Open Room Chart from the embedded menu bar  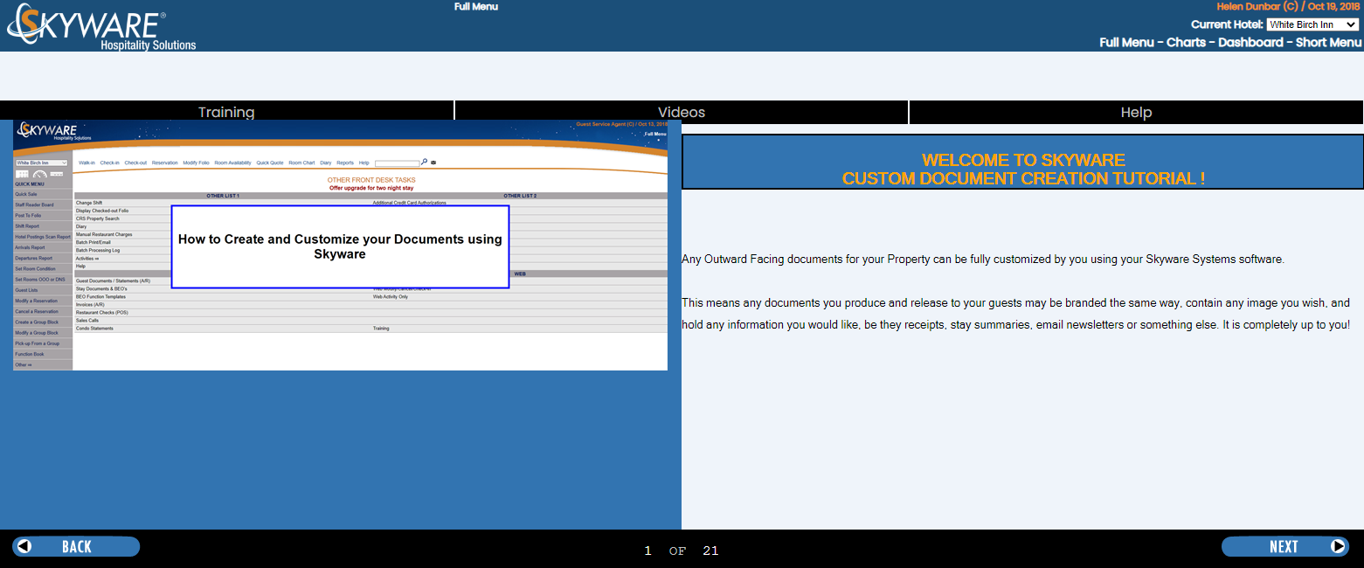point(301,163)
